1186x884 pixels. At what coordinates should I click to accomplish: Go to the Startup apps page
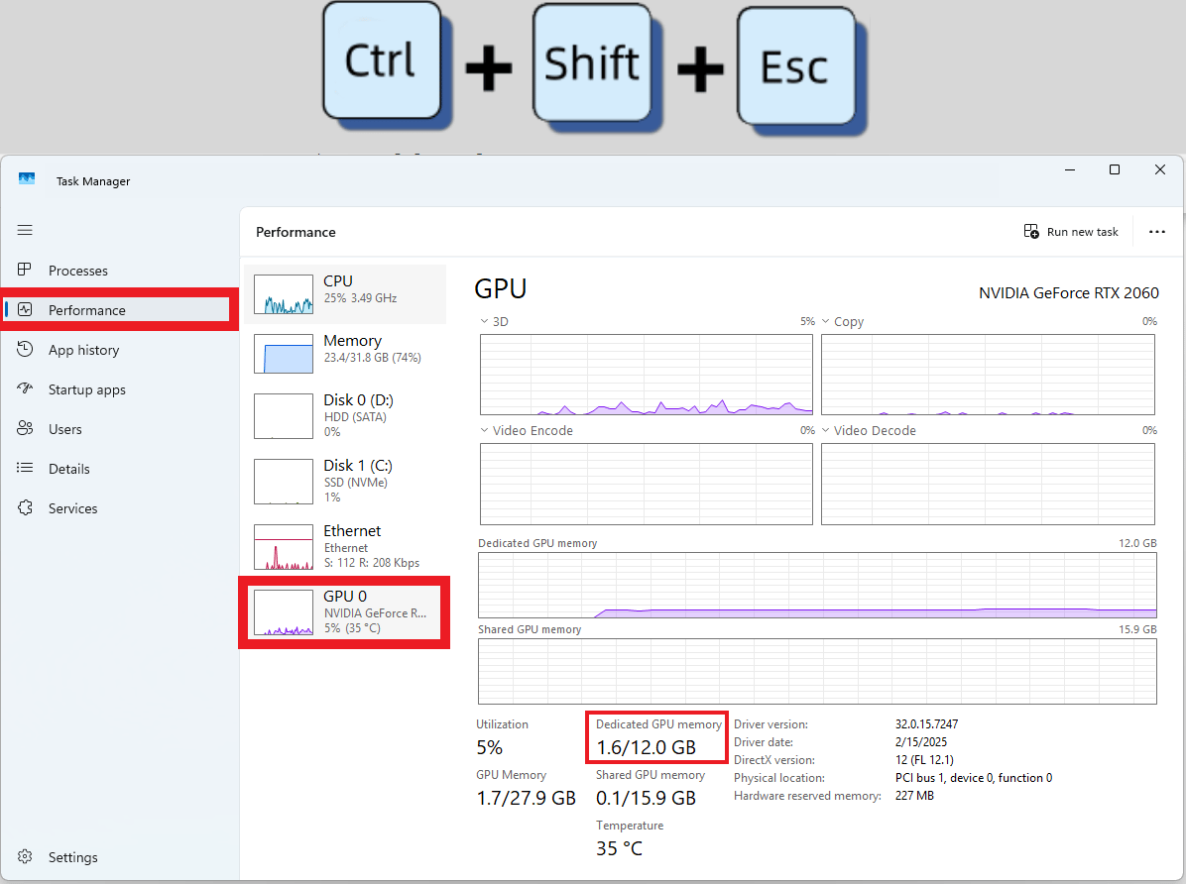click(x=87, y=390)
